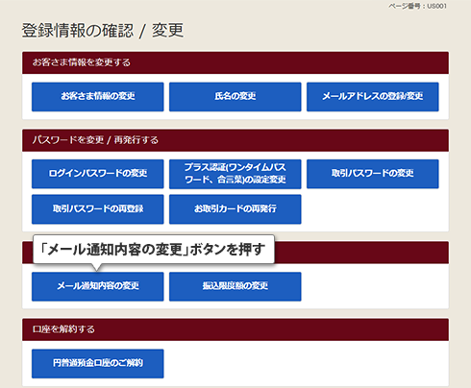Click the dark red header bar beside tooltip
Screen dimensions: 471x388
[x=361, y=253]
